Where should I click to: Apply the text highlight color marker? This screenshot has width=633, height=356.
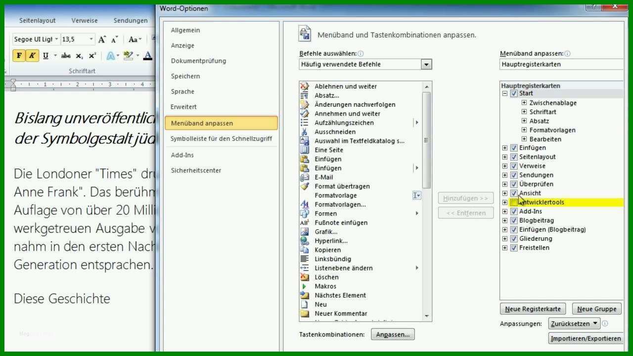[x=128, y=56]
